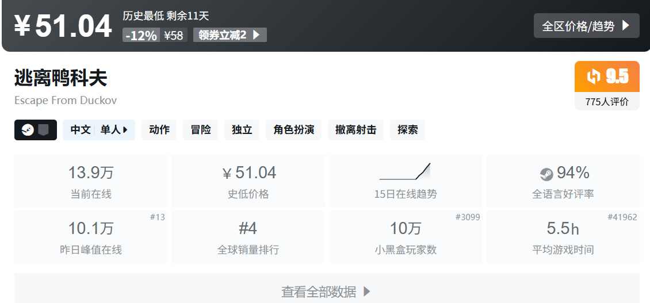Select the 撤离射击 tag
Image resolution: width=650 pixels, height=303 pixels.
[355, 130]
